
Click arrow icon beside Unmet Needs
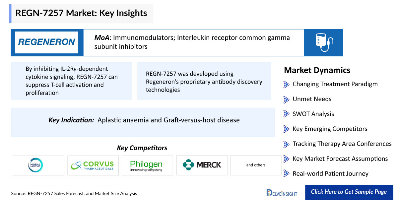click(x=287, y=99)
